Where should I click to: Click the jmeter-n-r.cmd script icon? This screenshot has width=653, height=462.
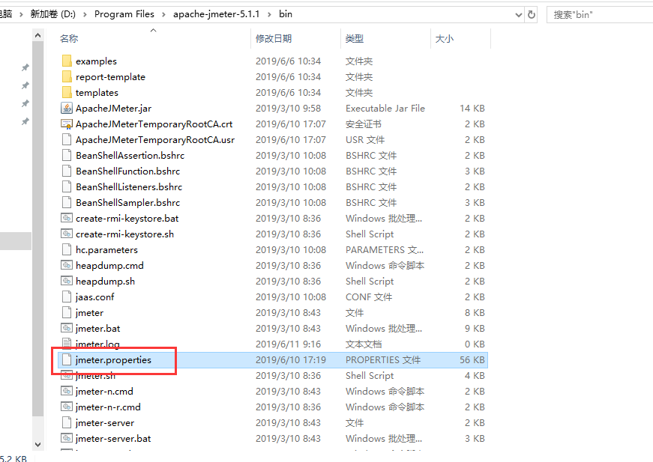(67, 407)
